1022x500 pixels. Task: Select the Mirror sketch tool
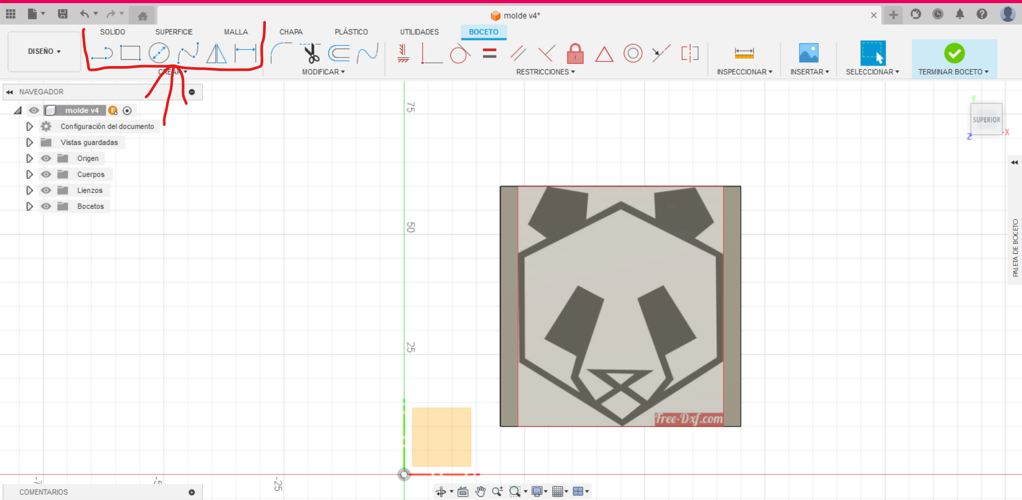point(216,53)
